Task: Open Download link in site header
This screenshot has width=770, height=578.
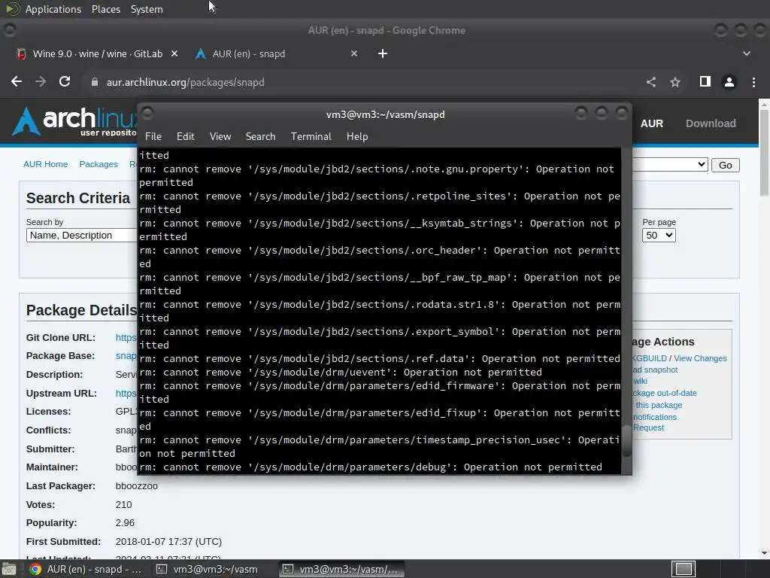Action: point(711,123)
